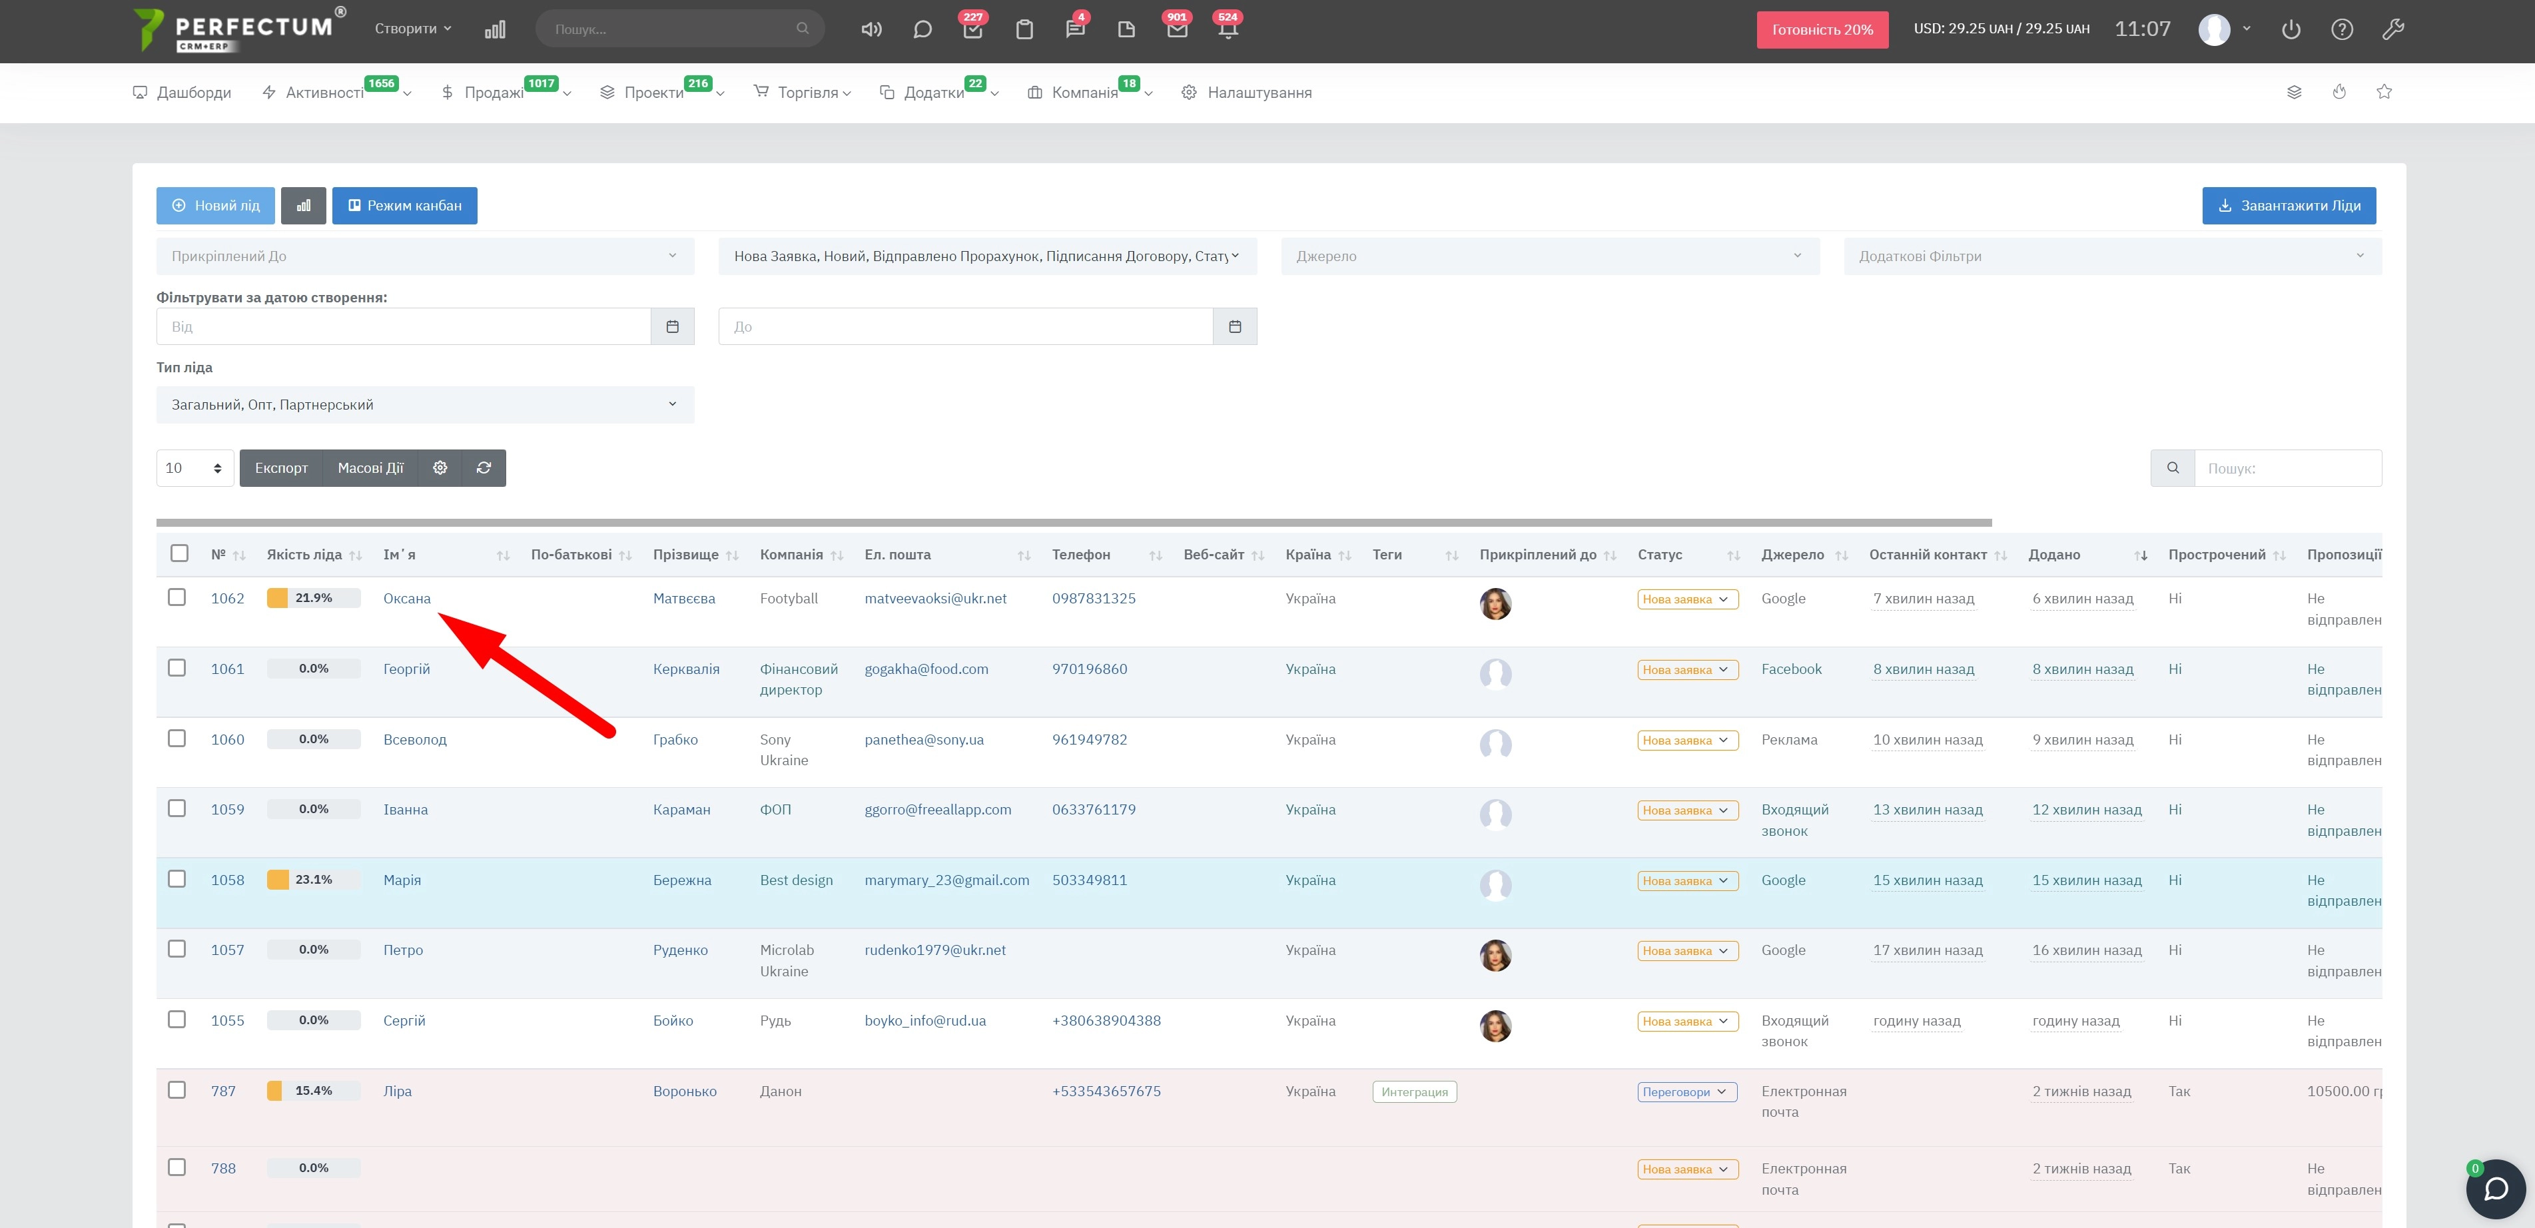This screenshot has height=1228, width=2535.
Task: Open leads statistics chart button
Action: click(x=303, y=206)
